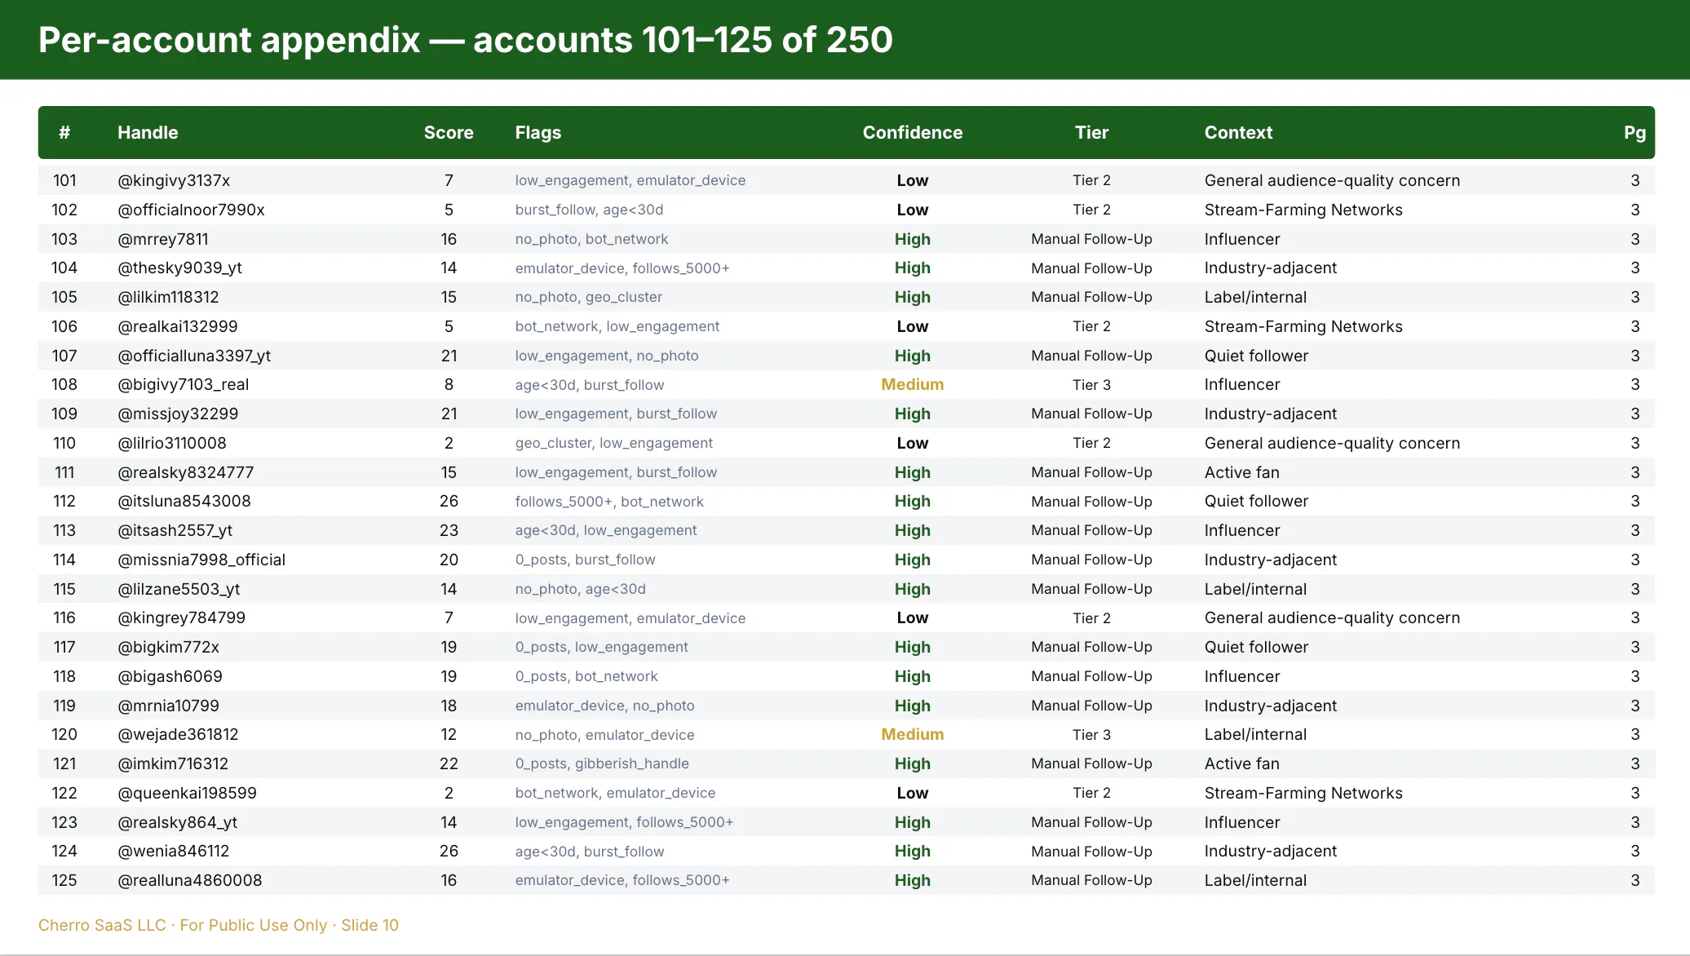Viewport: 1690px width, 956px height.
Task: Click score 26 in row 112
Action: (449, 501)
